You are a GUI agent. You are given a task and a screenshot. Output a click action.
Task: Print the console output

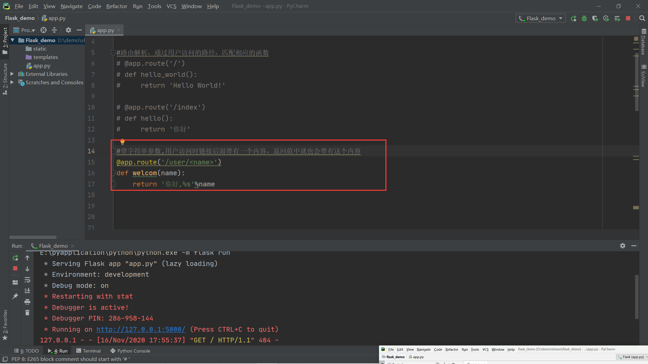[27, 302]
